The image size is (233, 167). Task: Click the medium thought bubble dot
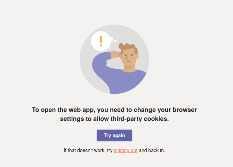point(111,39)
